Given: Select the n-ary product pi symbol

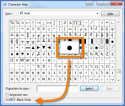Looking at the screenshot, I should 75,23.
